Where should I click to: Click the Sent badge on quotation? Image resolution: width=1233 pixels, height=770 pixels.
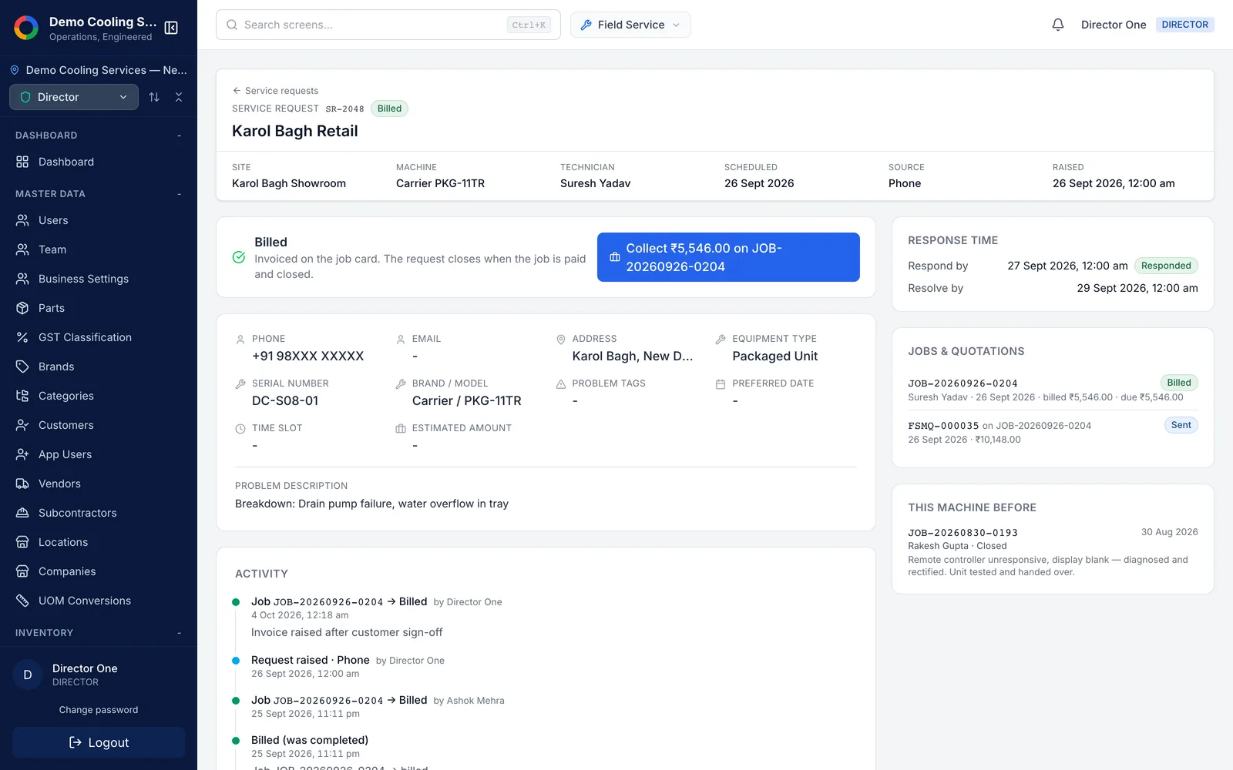1181,425
